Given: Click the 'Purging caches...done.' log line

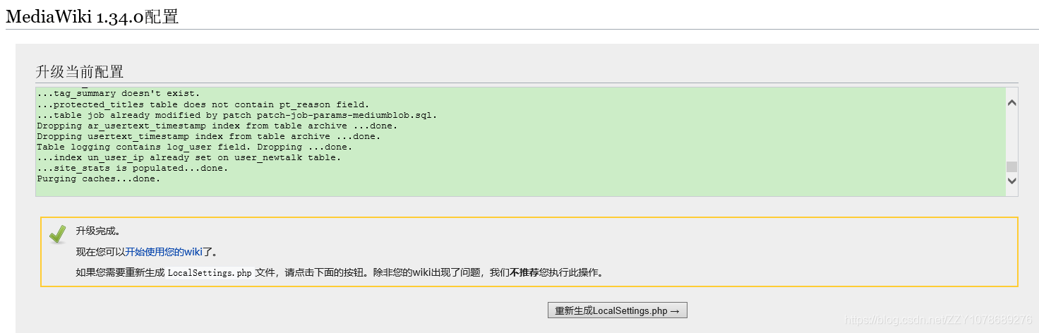Looking at the screenshot, I should [x=99, y=178].
